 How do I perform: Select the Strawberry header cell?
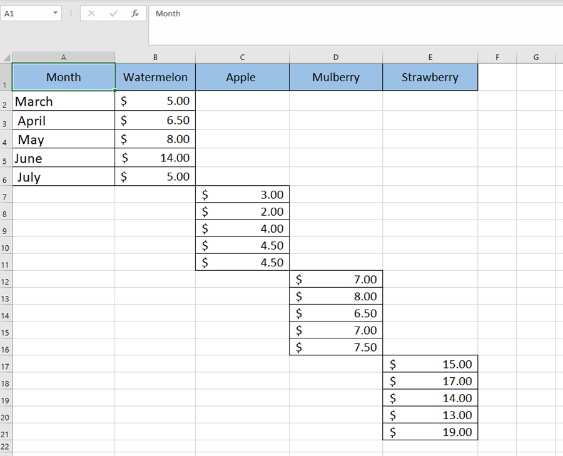point(430,78)
